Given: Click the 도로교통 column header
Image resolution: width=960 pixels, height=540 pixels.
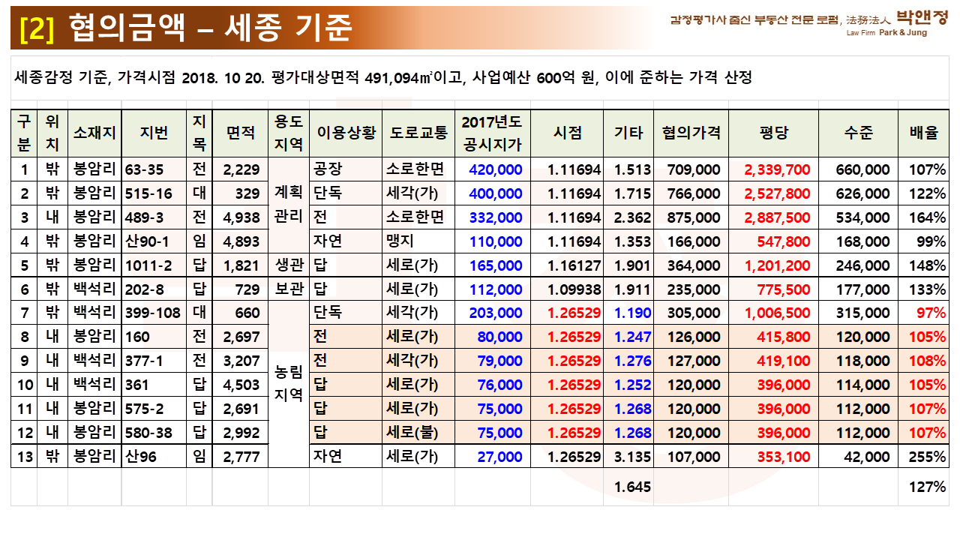Looking at the screenshot, I should click(x=418, y=133).
